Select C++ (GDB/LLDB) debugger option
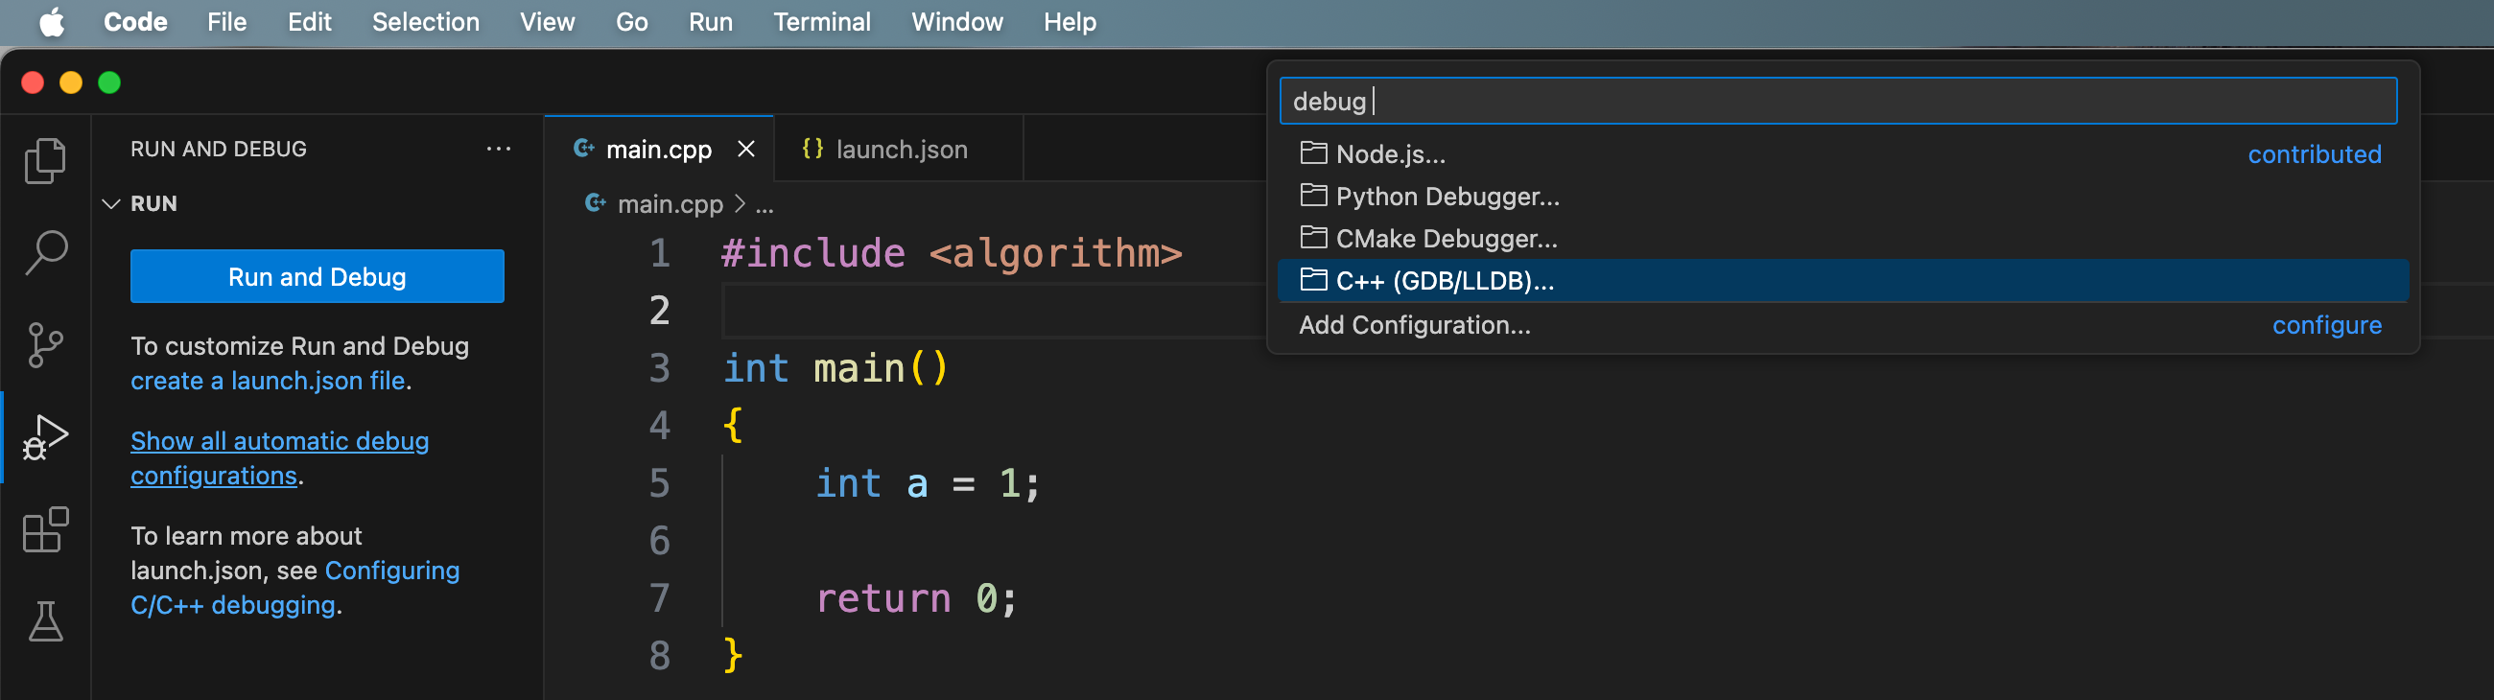The width and height of the screenshot is (2494, 700). 1444,281
